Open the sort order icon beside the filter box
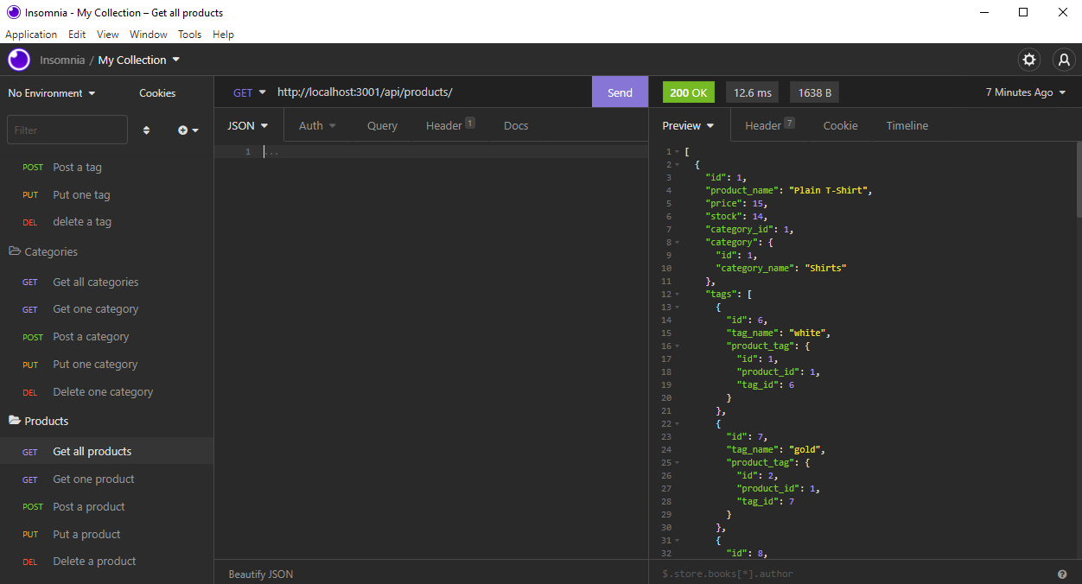This screenshot has height=584, width=1082. click(146, 130)
